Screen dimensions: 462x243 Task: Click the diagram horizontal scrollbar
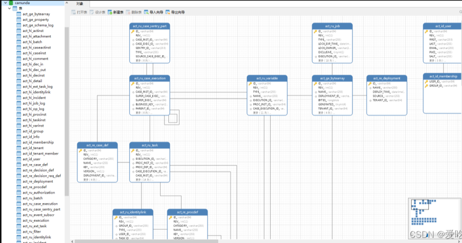pyautogui.click(x=146, y=241)
